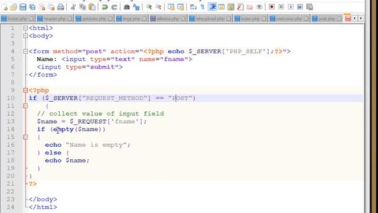Image resolution: width=378 pixels, height=213 pixels.
Task: Switch to the header.php tab
Action: pyautogui.click(x=54, y=18)
